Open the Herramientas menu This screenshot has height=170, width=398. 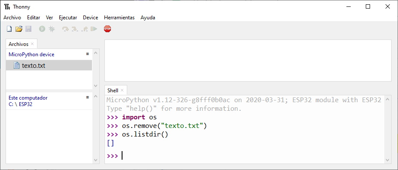click(x=119, y=18)
